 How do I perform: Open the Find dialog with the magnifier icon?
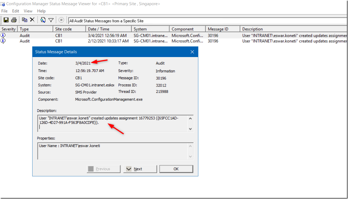coord(43,19)
